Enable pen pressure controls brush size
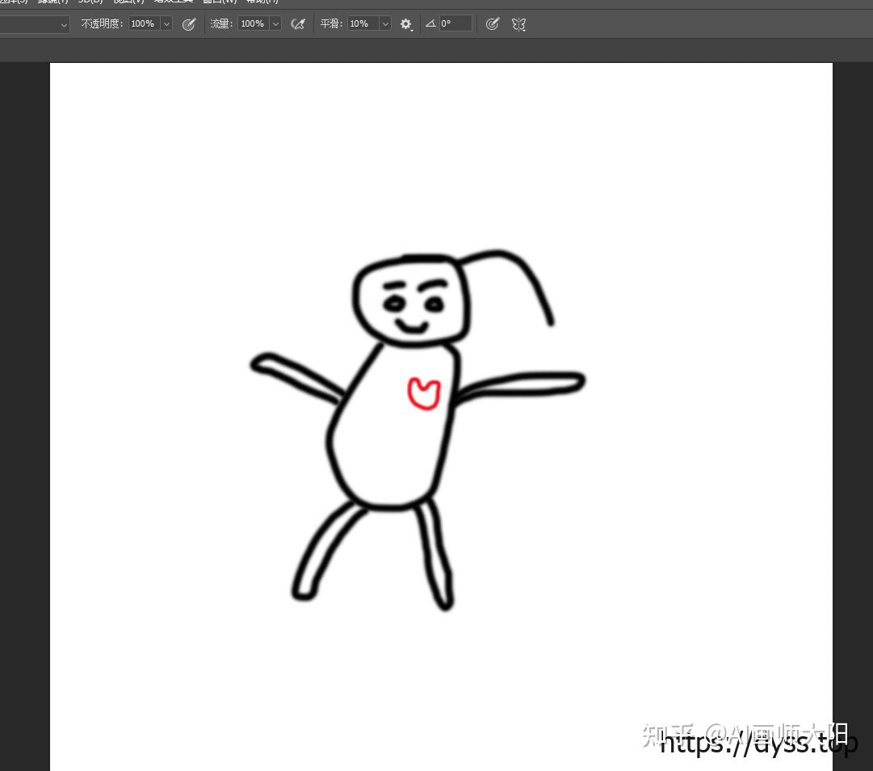This screenshot has width=873, height=771. (493, 23)
